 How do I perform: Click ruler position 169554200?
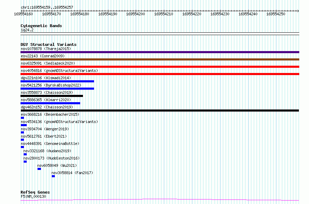pos(136,14)
